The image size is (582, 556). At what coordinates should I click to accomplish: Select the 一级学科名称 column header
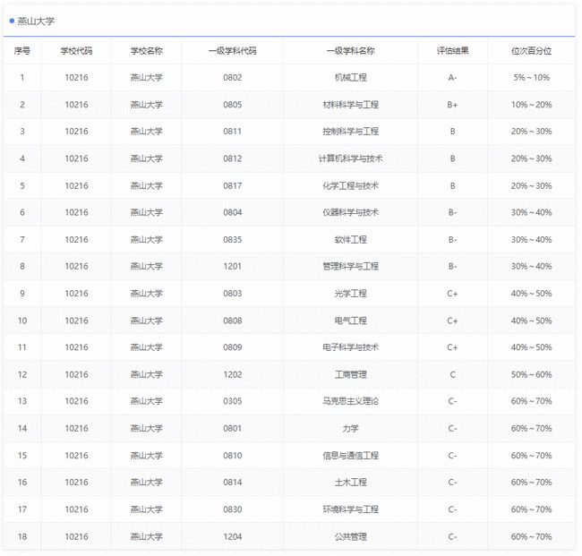tap(351, 50)
